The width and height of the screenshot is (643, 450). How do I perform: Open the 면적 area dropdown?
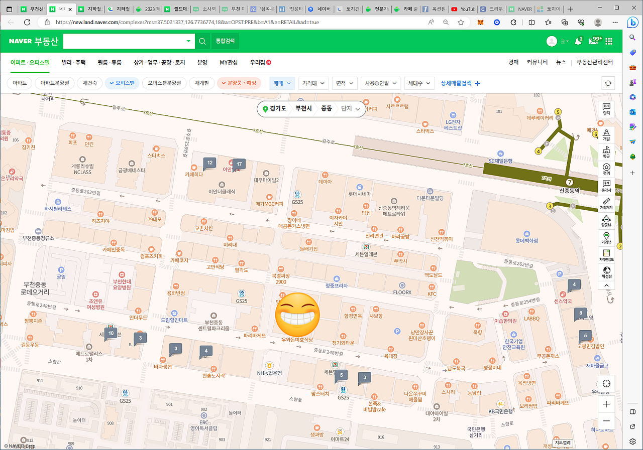tap(345, 83)
